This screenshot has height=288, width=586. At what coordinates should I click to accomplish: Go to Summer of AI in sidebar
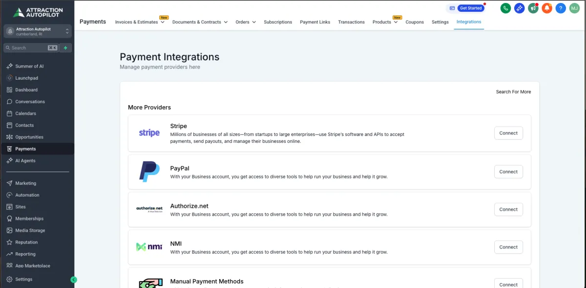(29, 66)
